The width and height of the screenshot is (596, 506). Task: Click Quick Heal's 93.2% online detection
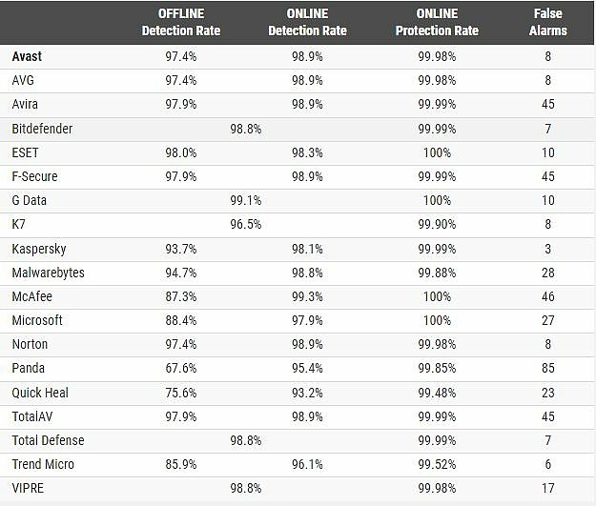pyautogui.click(x=307, y=393)
